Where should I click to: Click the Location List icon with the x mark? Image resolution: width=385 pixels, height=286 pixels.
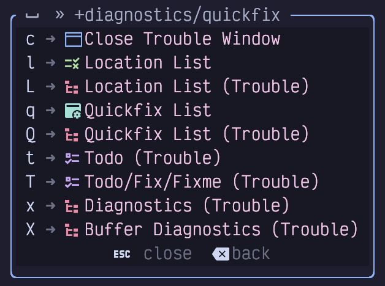coord(72,63)
